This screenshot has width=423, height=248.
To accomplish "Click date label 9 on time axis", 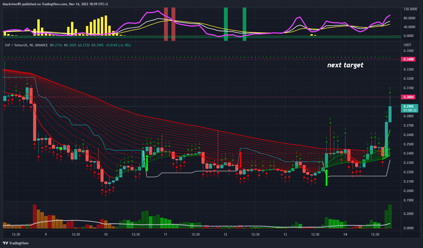I will coord(46,235).
